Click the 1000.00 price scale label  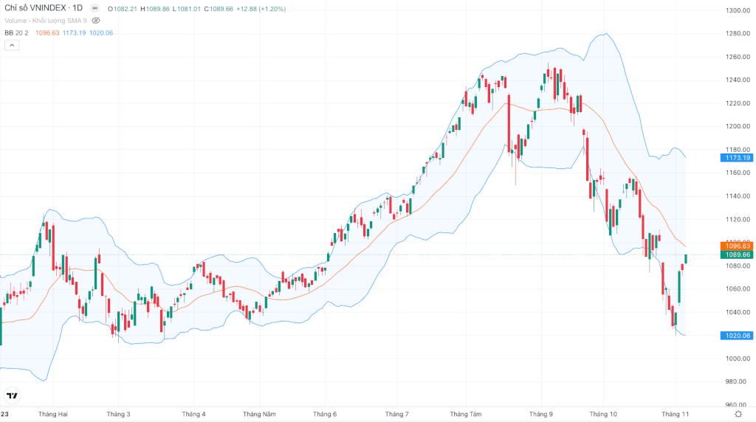tap(738, 359)
